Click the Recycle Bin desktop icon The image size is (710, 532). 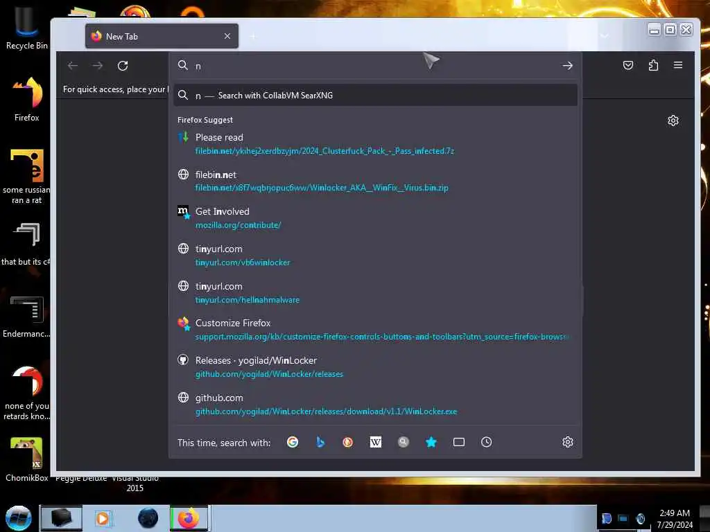coord(27,28)
